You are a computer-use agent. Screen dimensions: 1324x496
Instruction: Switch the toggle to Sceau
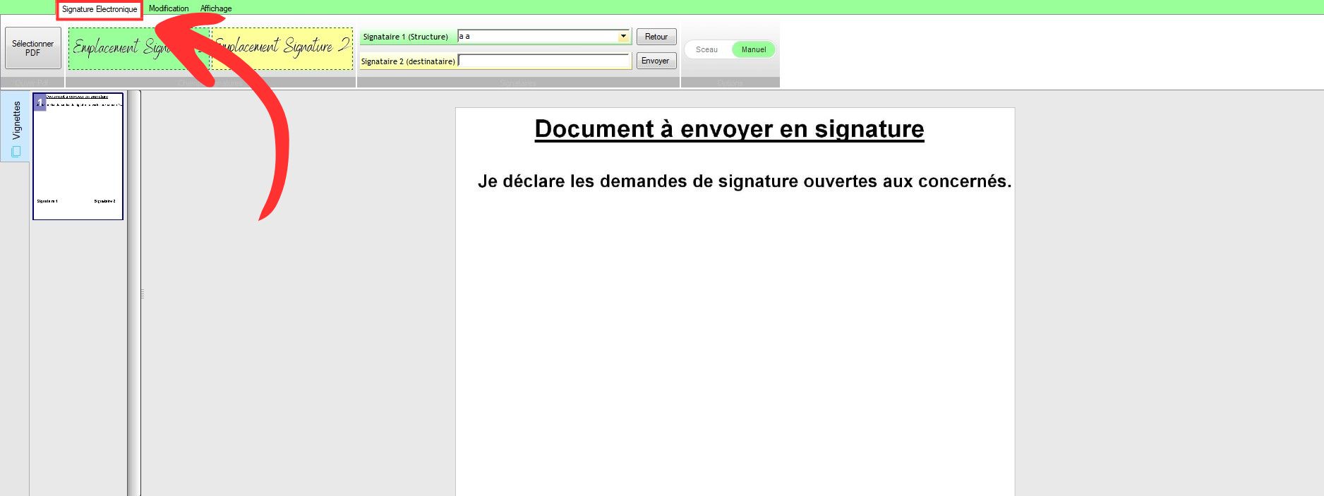[x=706, y=49]
